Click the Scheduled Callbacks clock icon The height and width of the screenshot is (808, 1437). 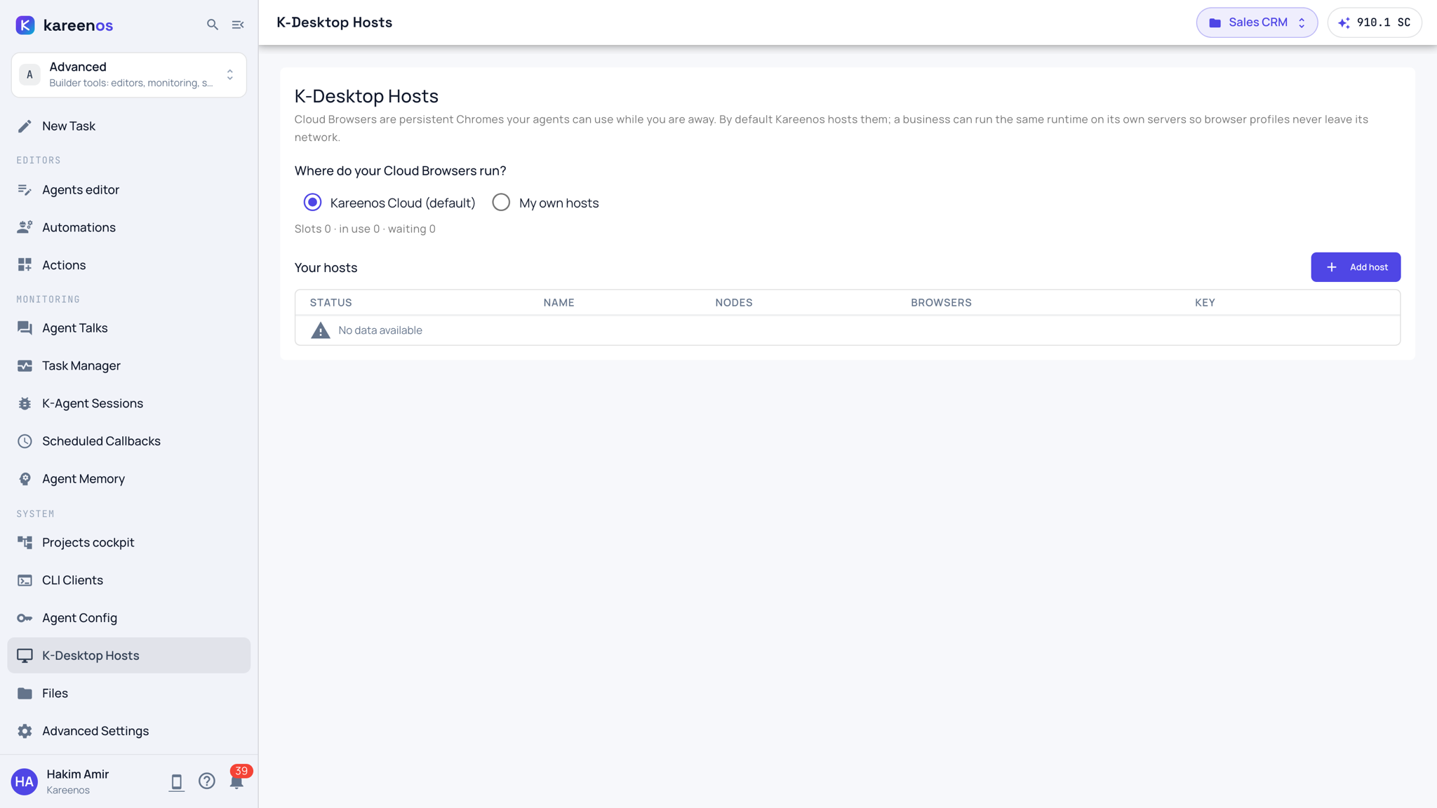[x=25, y=441]
